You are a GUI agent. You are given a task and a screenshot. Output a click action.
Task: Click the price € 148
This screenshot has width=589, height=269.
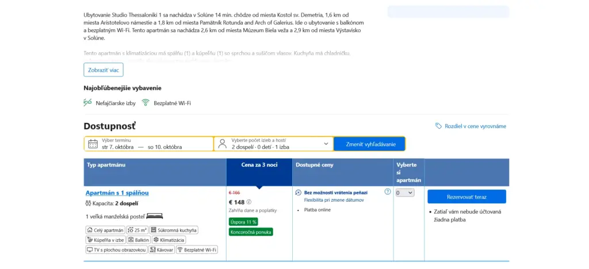point(236,202)
